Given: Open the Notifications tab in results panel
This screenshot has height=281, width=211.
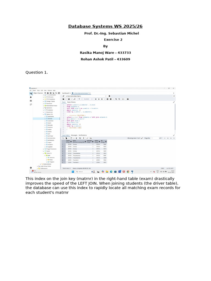Looking at the screenshot, I should click(83, 135).
